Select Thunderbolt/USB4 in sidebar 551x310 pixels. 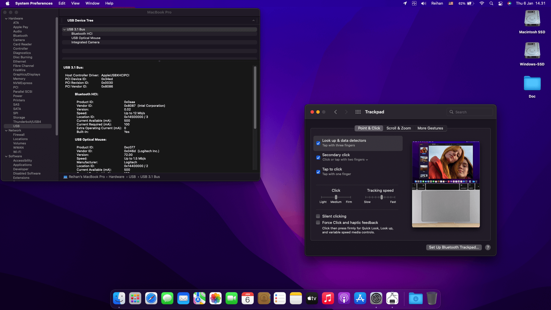click(27, 122)
